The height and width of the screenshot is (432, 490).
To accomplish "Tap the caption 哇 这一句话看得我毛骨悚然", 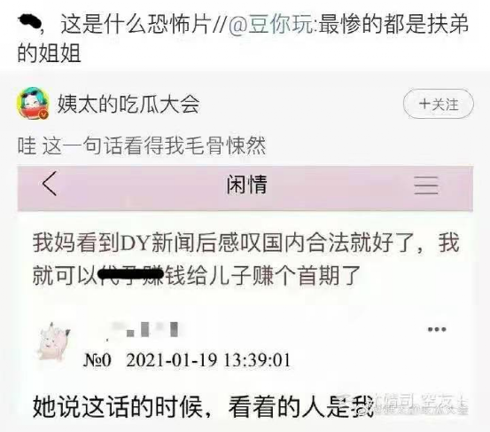I will point(142,146).
